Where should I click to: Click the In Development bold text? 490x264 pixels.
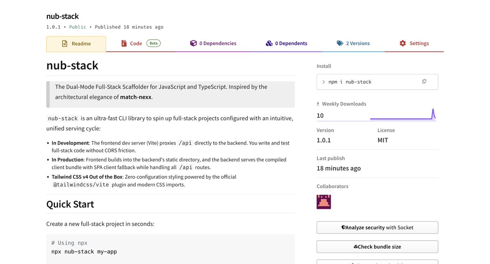point(70,143)
